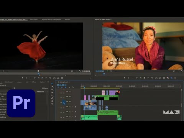Step forward one frame in Program monitor
The height and width of the screenshot is (138, 184).
click(x=148, y=78)
